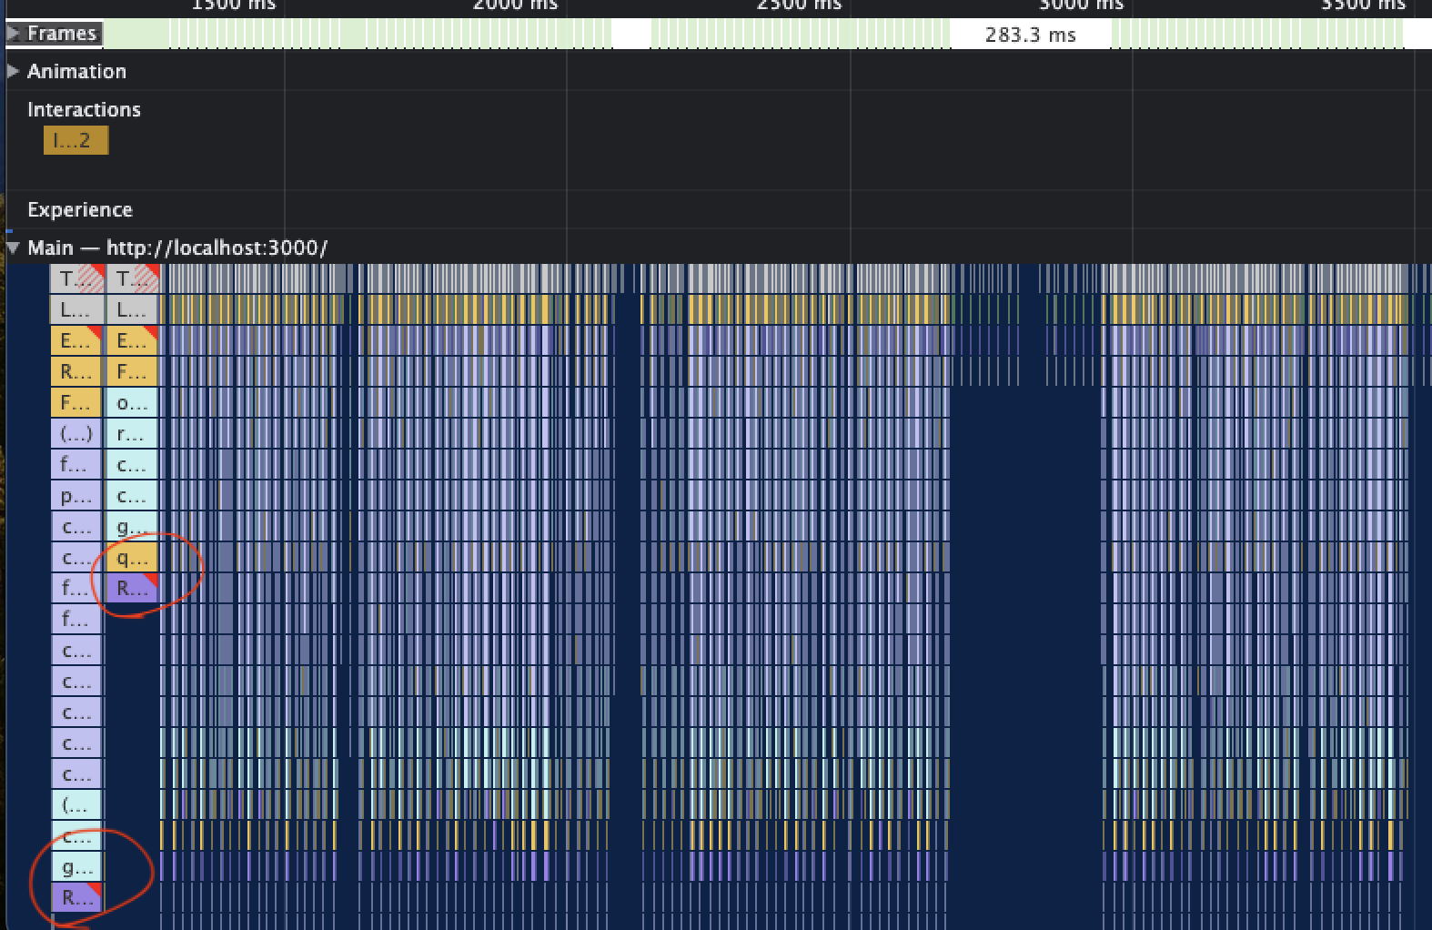Select the p... flame chart block
1432x930 pixels.
coord(76,495)
